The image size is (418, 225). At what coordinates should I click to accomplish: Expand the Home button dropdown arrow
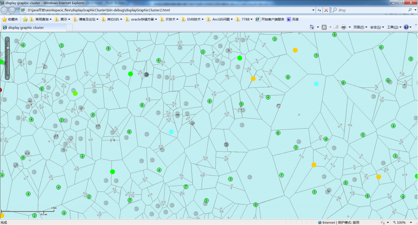tap(318, 27)
